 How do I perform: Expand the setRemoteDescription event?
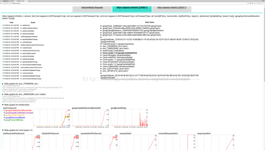[21, 28]
